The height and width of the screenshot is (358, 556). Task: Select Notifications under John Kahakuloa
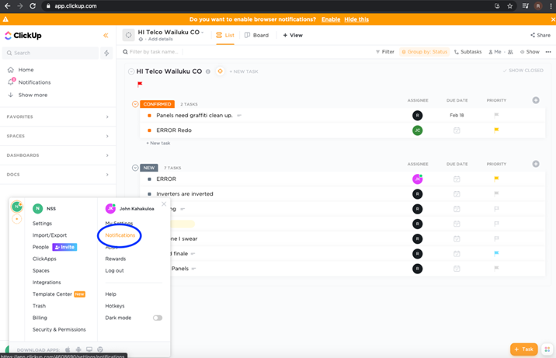(x=120, y=235)
